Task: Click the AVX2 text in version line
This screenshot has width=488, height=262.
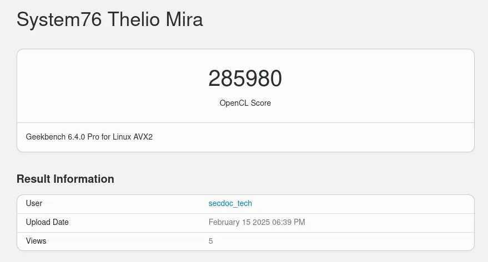Action: click(x=143, y=136)
